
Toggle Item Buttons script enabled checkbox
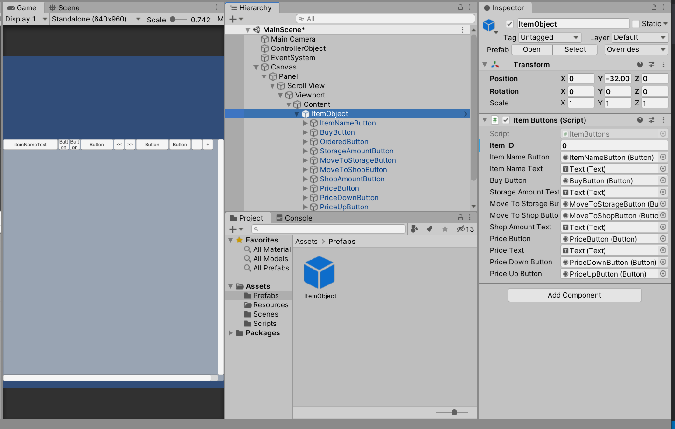(x=506, y=120)
